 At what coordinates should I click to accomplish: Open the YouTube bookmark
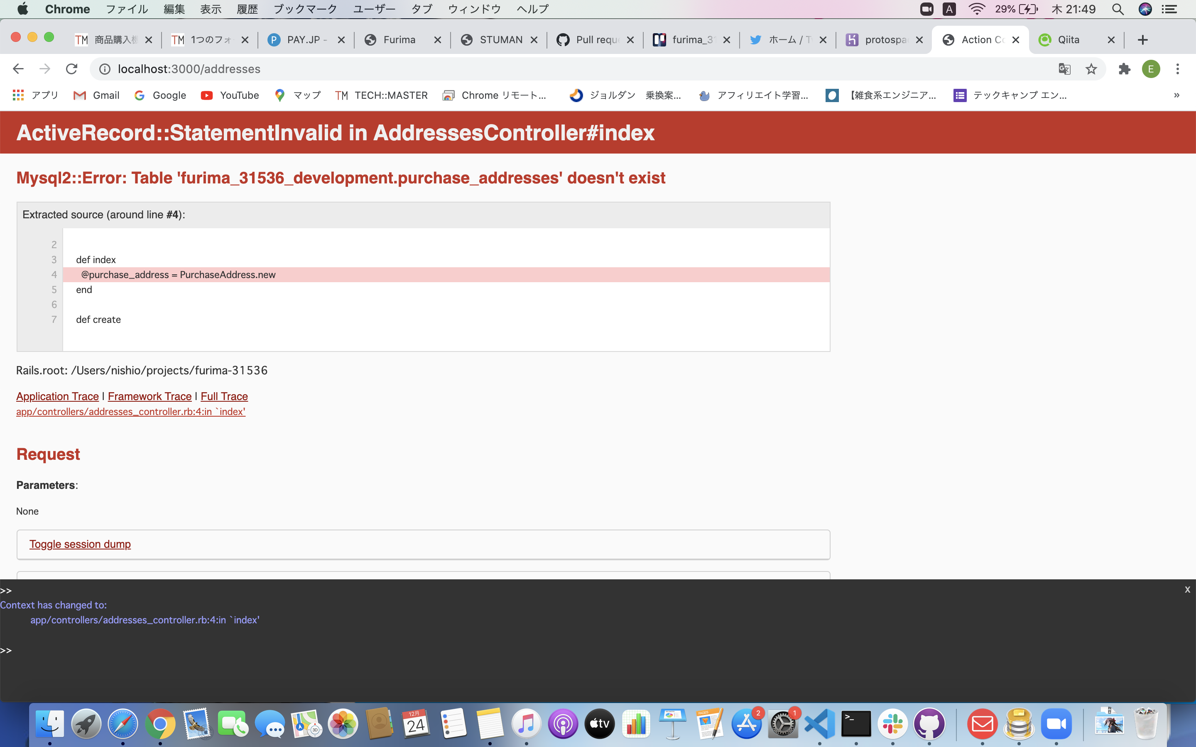(x=230, y=95)
